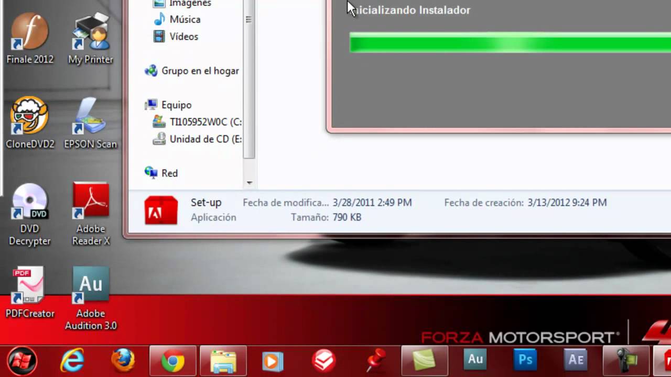Select Red in the navigation pane
671x377 pixels.
161,173
